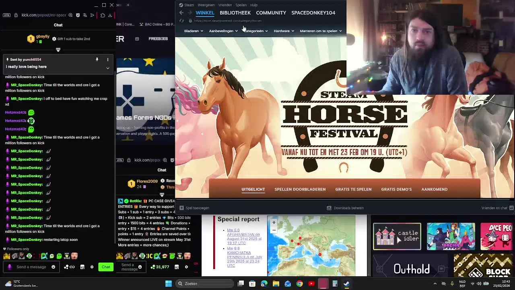Unpin the pinned message from punch6554
The height and width of the screenshot is (290, 515).
click(x=97, y=60)
